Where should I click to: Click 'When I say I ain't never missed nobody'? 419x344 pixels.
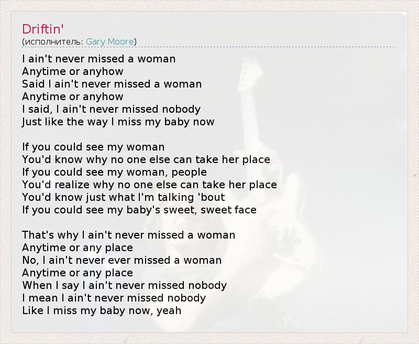pos(125,285)
